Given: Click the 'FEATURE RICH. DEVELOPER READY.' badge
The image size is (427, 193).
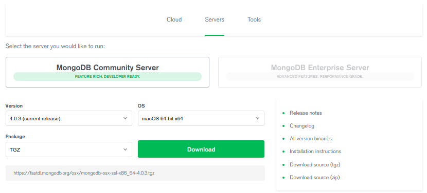Looking at the screenshot, I should pos(108,76).
